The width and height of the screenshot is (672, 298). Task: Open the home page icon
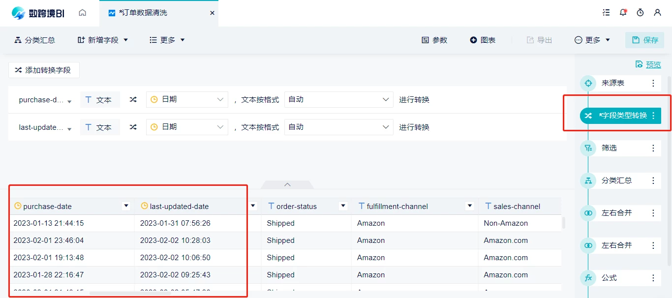(83, 13)
